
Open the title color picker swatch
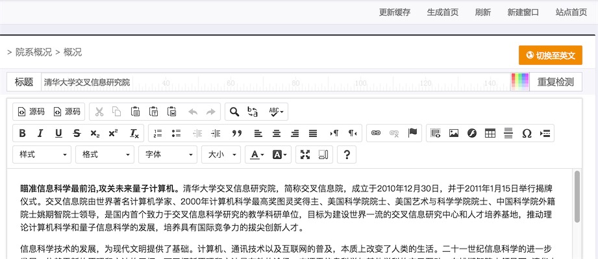[520, 82]
